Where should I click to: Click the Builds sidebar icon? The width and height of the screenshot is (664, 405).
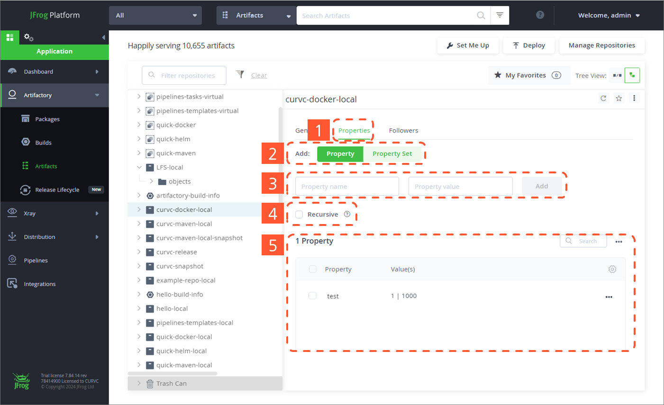[26, 142]
